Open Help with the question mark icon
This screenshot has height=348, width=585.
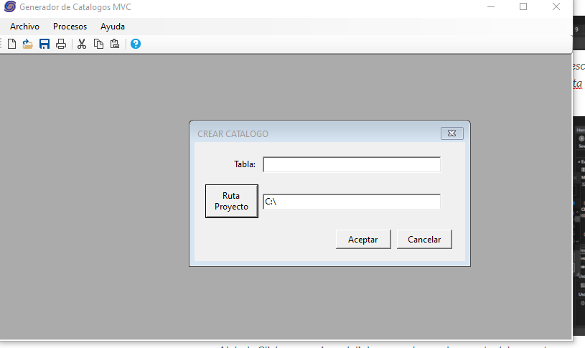136,44
